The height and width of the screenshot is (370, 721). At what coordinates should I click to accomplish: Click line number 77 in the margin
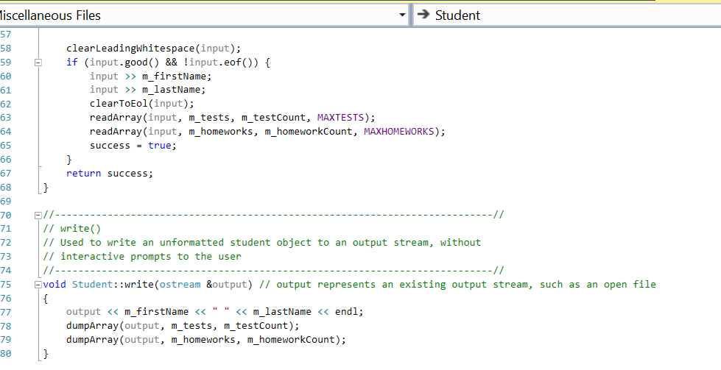[6, 312]
